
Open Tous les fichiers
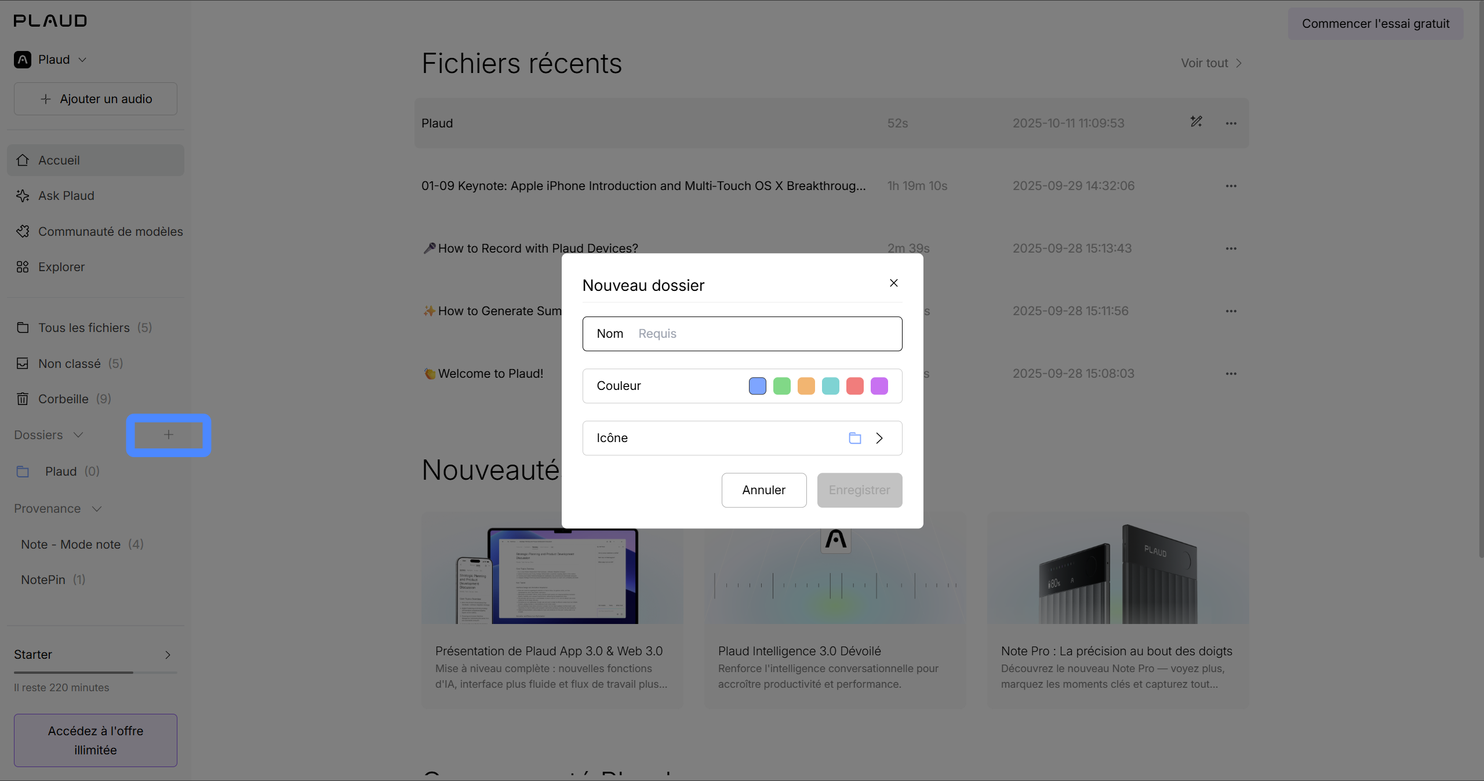[96, 328]
